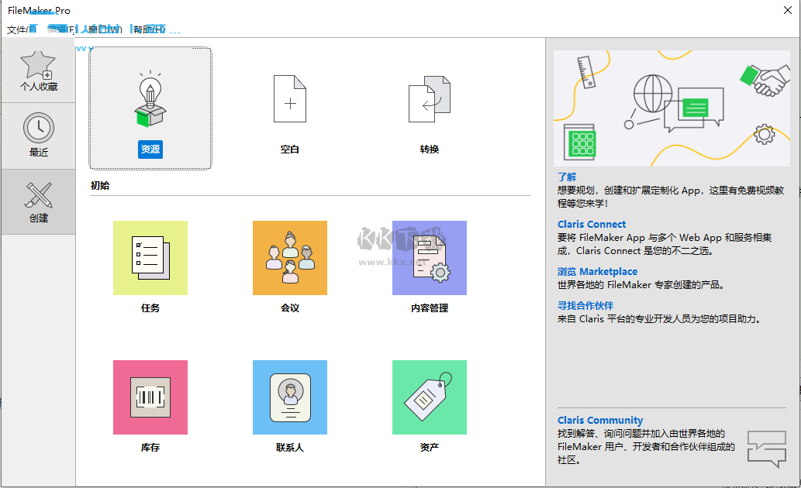Click the 了解 learning link
Viewport: 801px width, 488px height.
coord(566,177)
